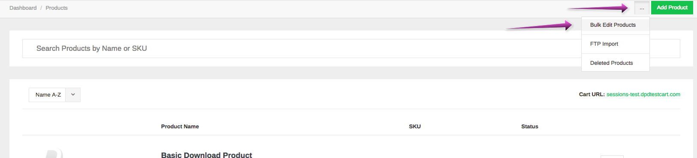Click the Basic Download Product thumbnail image
The height and width of the screenshot is (158, 697).
55,154
